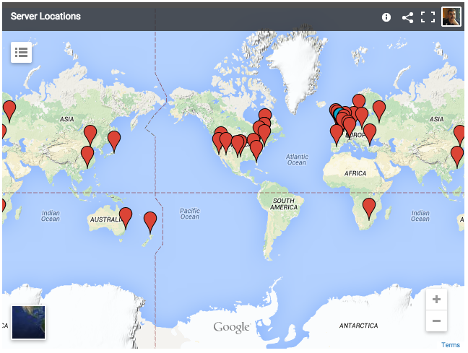Select the easternmost Russia marker near Europe
468x353 pixels.
tap(379, 110)
